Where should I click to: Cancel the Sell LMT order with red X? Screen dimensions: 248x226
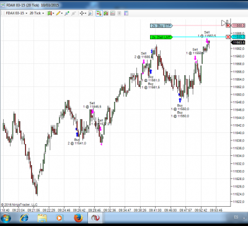point(228,37)
